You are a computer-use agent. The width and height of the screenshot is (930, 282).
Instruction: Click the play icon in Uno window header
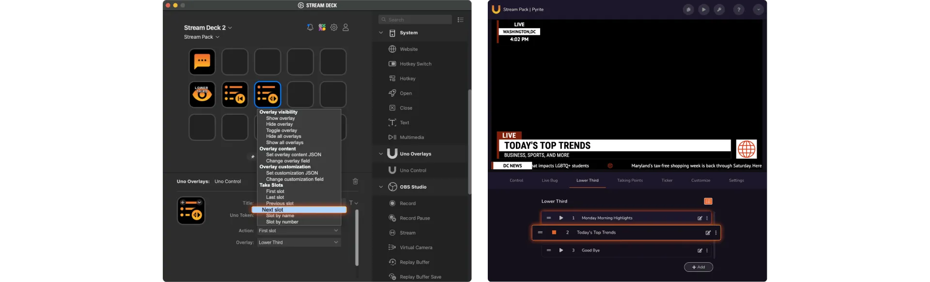(704, 9)
